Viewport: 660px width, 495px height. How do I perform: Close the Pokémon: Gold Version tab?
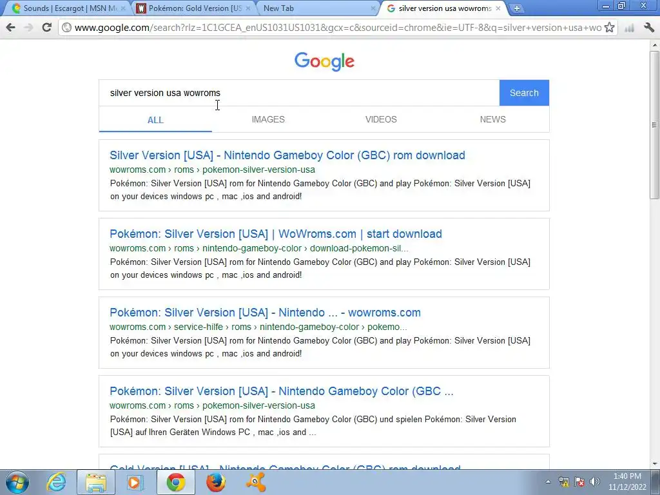(248, 8)
